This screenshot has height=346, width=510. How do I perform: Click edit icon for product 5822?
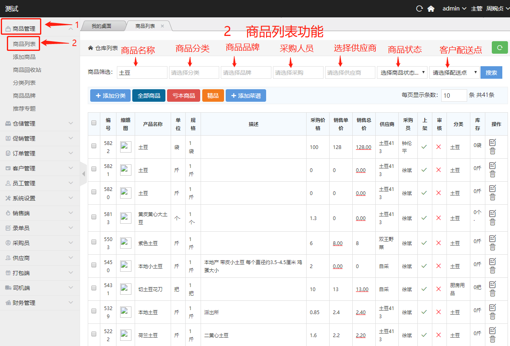[x=492, y=142]
